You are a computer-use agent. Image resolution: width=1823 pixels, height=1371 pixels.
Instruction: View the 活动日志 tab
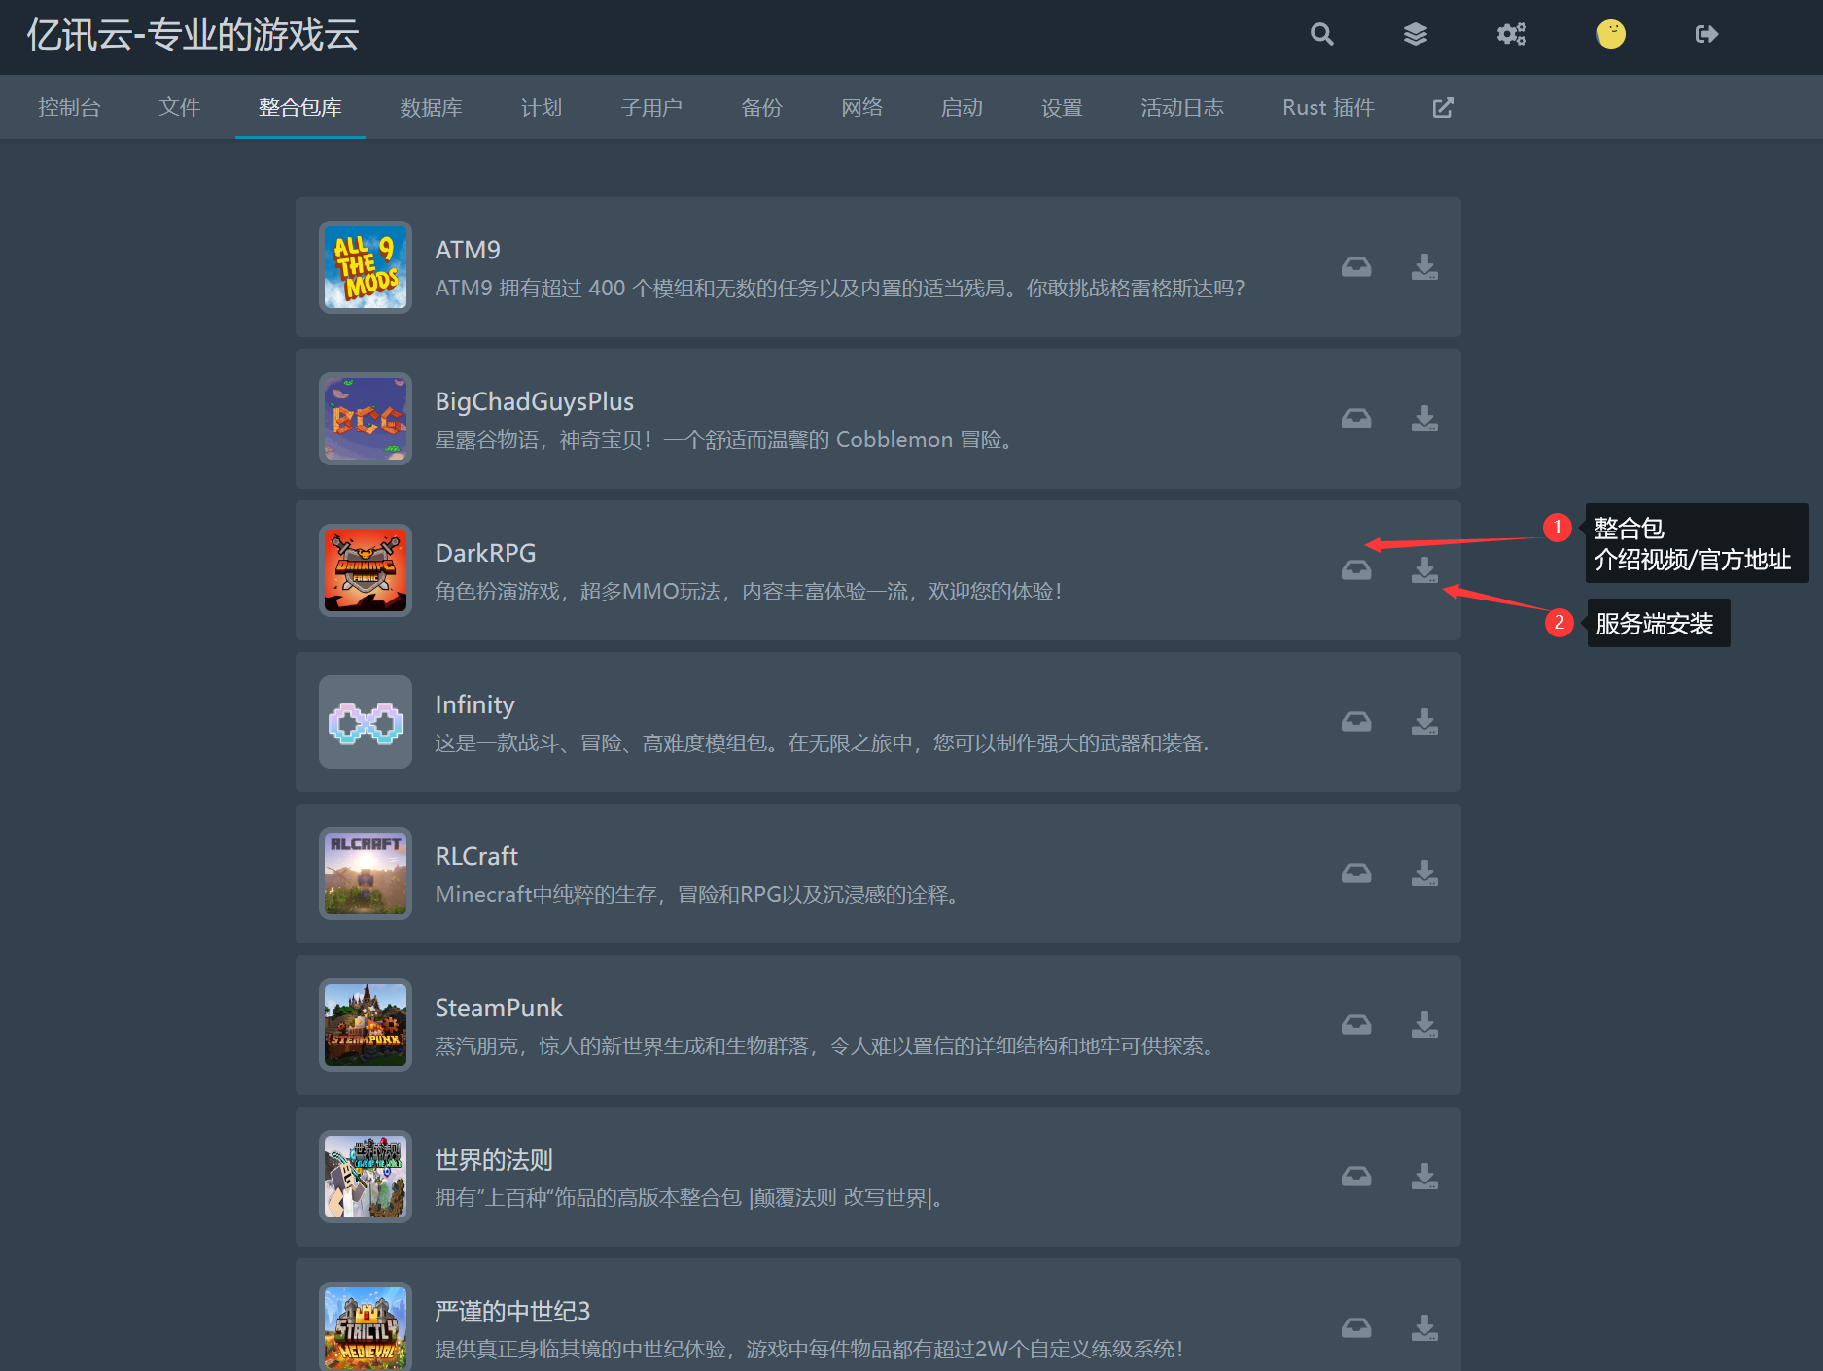pos(1182,107)
